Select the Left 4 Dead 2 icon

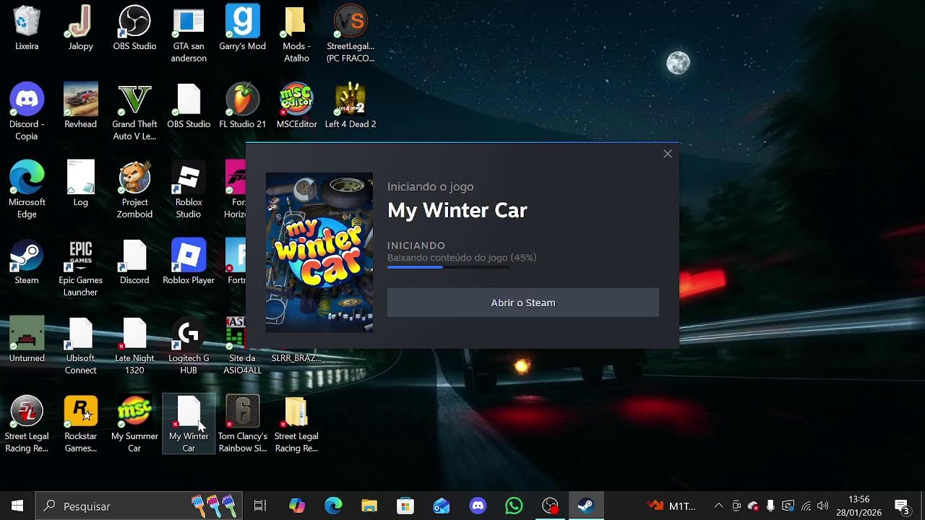[350, 106]
